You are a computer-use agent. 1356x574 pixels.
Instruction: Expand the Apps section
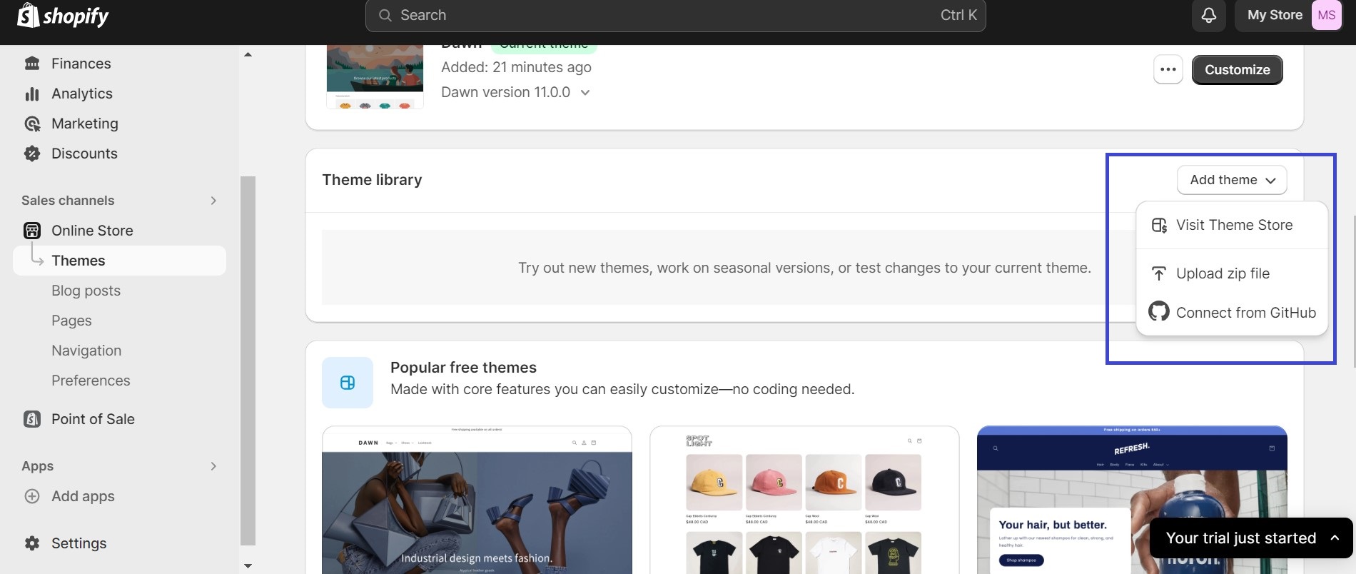point(213,466)
